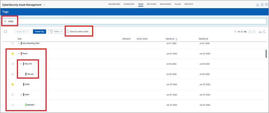Refresh the tags list
The image size is (269, 113).
(x=264, y=32)
